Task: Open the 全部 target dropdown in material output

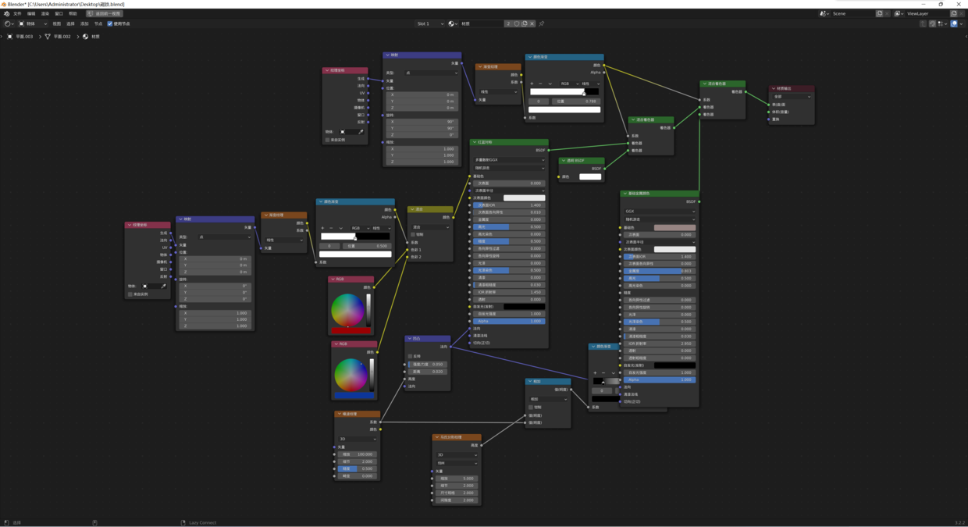Action: point(792,97)
